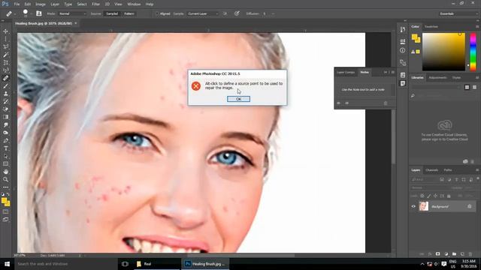Viewport: 481px width, 270px height.
Task: Click the Background layer thumbnail
Action: coord(424,206)
